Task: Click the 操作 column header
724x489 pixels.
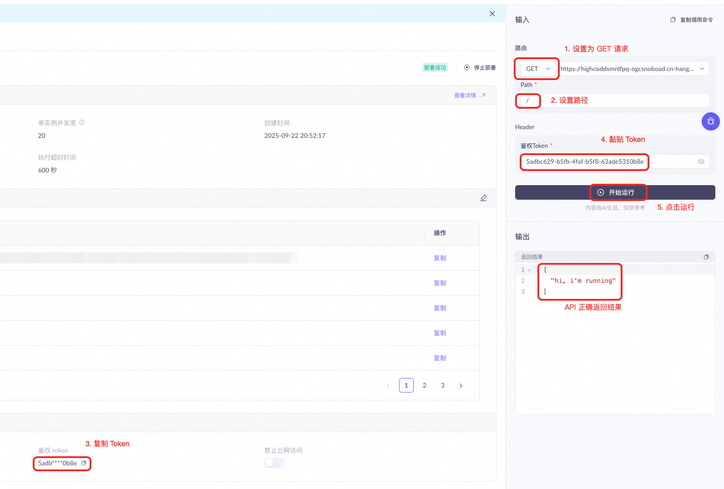Action: click(x=440, y=233)
